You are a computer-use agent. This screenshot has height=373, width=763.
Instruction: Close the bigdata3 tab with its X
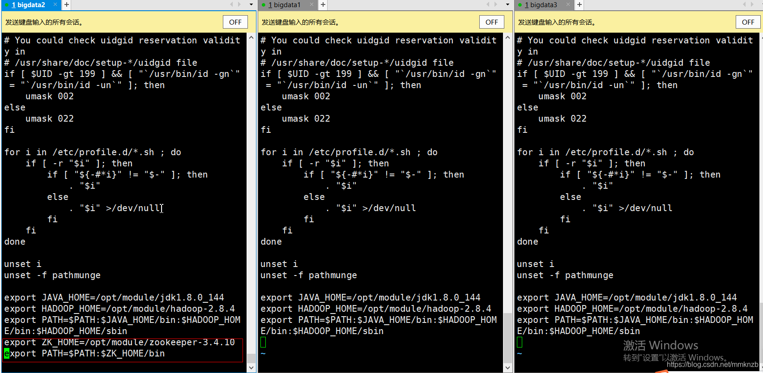(x=568, y=4)
